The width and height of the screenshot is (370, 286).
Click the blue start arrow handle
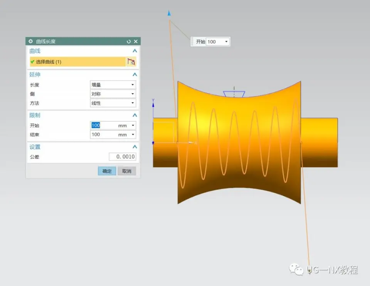[169, 13]
